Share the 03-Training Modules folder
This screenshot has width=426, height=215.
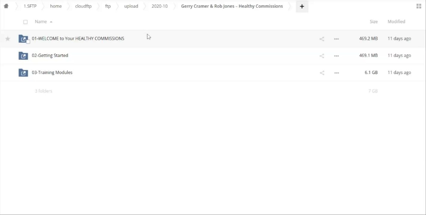coord(322,73)
